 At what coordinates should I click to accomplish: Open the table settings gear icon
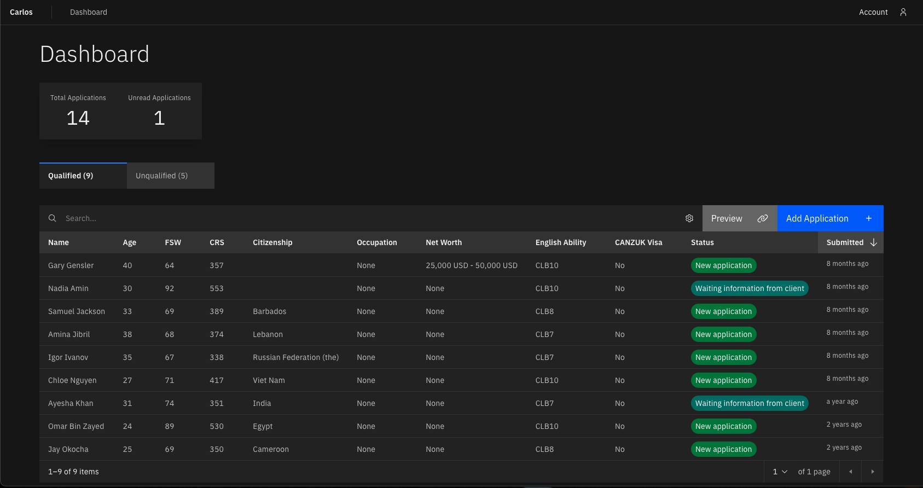click(689, 218)
